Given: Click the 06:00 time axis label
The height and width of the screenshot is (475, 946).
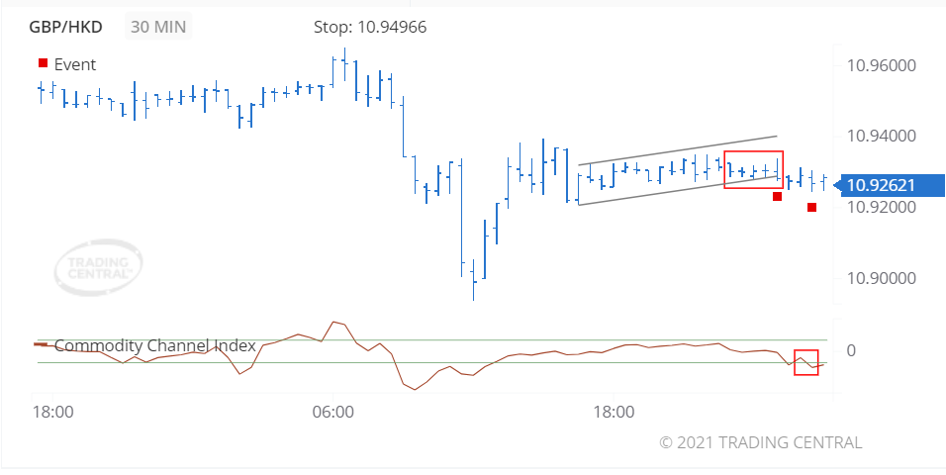Looking at the screenshot, I should coord(333,412).
